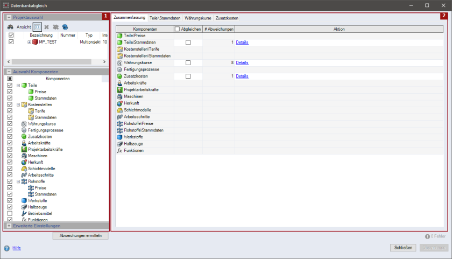The image size is (452, 259).
Task: Click the Abweichungen ermitteln button
Action: pos(81,236)
